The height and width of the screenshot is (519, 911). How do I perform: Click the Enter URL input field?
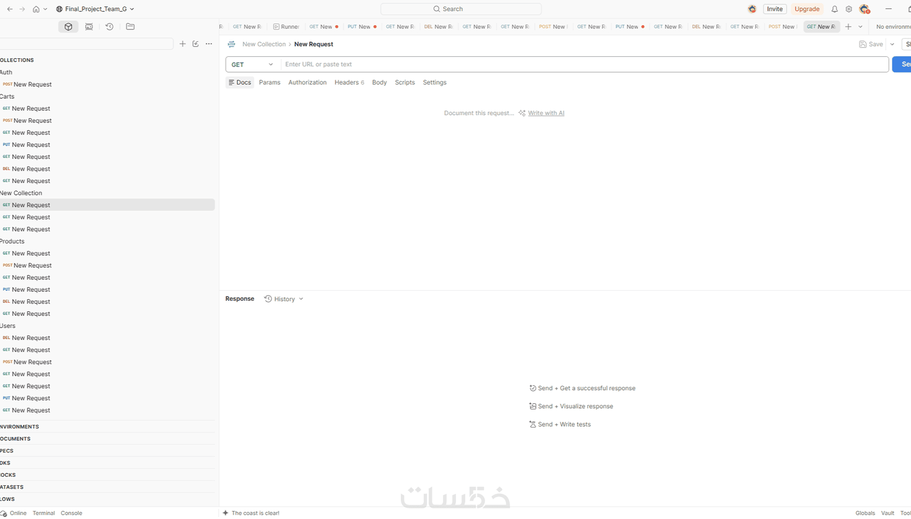pyautogui.click(x=585, y=64)
